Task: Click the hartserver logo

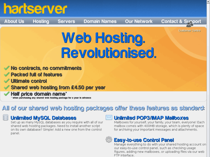Action: [35, 9]
